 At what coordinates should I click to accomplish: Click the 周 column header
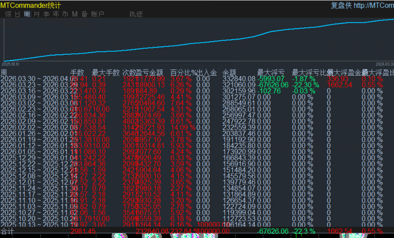click(x=4, y=73)
